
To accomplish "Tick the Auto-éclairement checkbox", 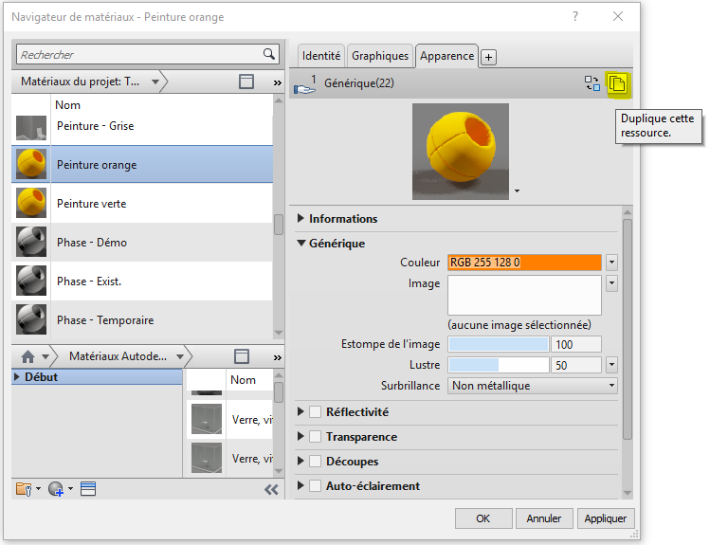I will tap(316, 486).
